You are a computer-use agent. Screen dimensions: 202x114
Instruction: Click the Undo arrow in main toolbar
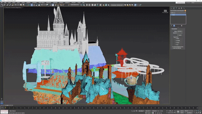[2, 5]
